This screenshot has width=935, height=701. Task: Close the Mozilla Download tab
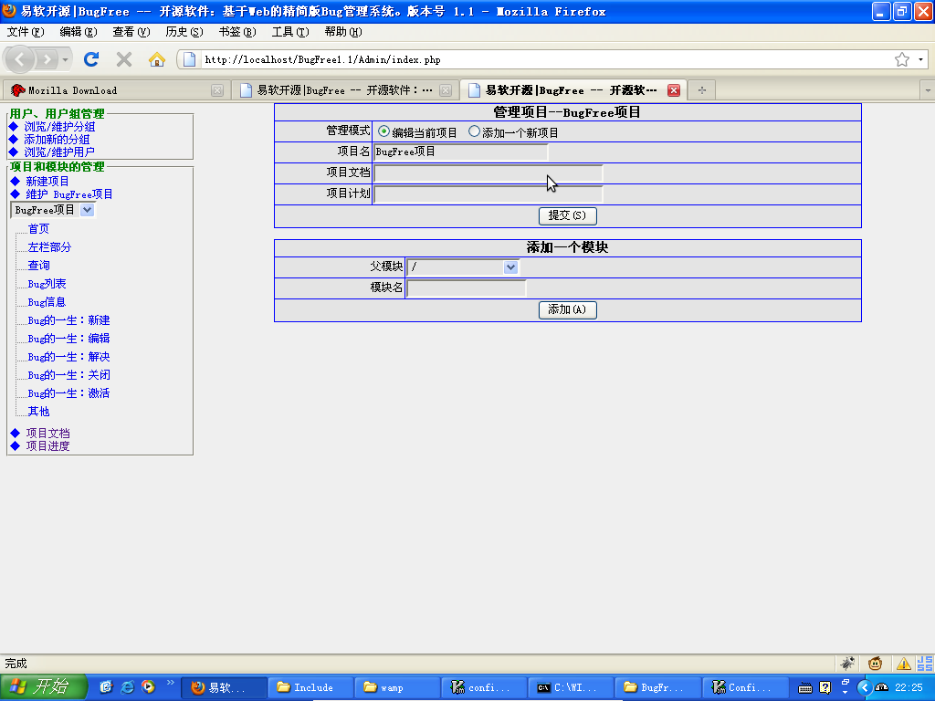[x=217, y=90]
